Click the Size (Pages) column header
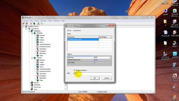This screenshot has width=179, height=101. [105, 37]
